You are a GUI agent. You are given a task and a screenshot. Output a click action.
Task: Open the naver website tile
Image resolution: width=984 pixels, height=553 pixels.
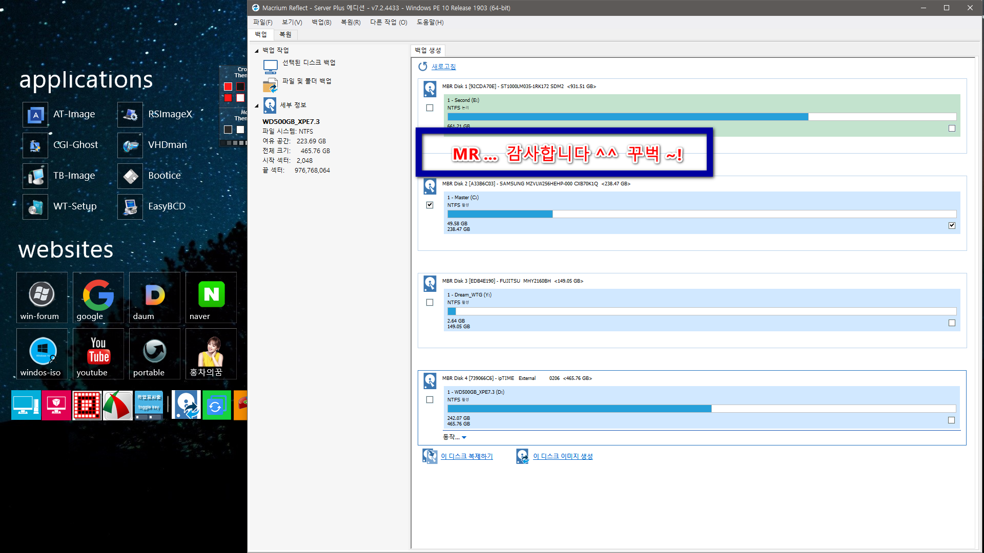(x=211, y=297)
